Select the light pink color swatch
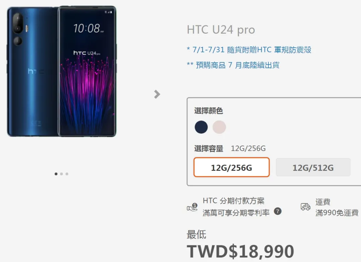This screenshot has height=262, width=361. click(x=219, y=127)
